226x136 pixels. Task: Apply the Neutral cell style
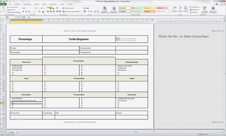tap(150, 8)
